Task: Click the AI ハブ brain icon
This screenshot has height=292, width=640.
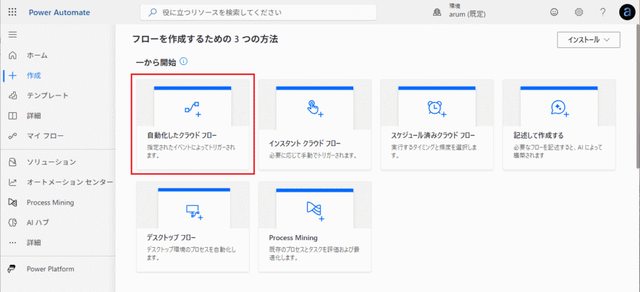Action: [x=12, y=222]
